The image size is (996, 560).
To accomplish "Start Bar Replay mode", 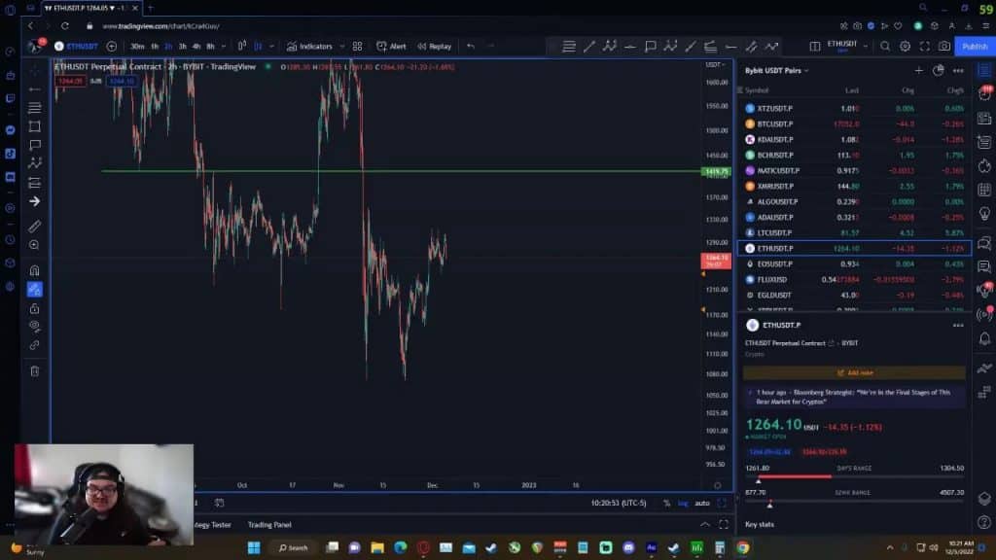I will tap(435, 46).
